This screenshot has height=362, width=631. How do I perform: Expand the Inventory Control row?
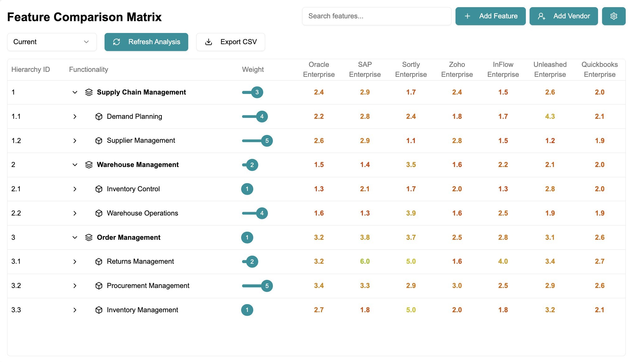coord(75,189)
